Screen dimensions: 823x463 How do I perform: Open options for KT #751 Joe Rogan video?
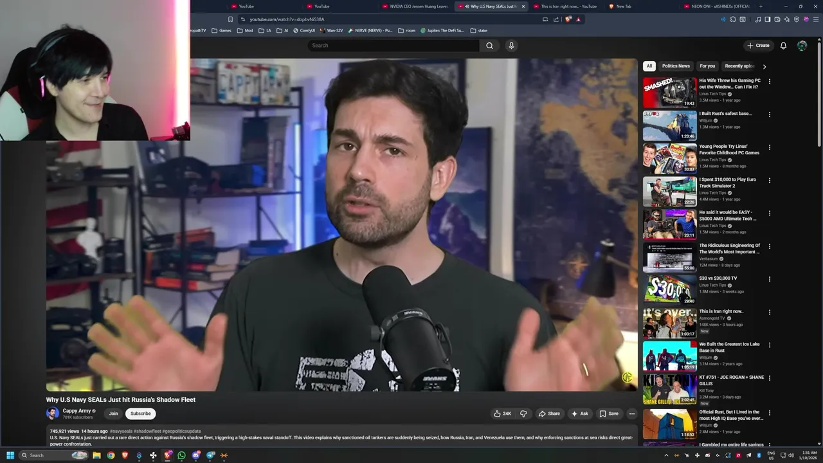[x=769, y=378]
